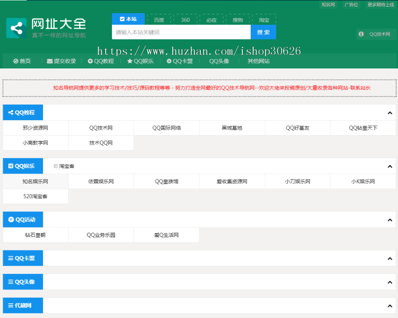Click the star icon before QQ娱乐 in navbar

point(130,61)
